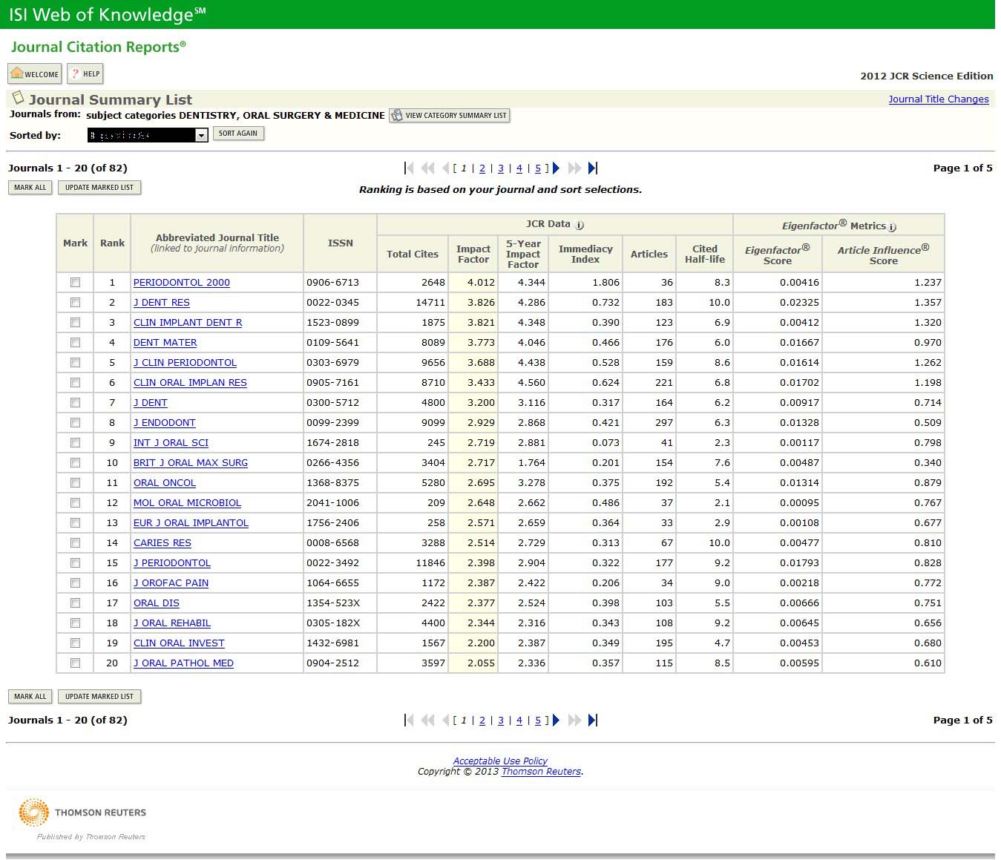
Task: Open the J OROFAC PAIN journal link
Action: pyautogui.click(x=171, y=583)
